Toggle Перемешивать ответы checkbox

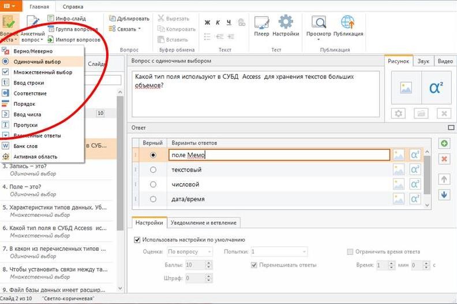pyautogui.click(x=254, y=265)
